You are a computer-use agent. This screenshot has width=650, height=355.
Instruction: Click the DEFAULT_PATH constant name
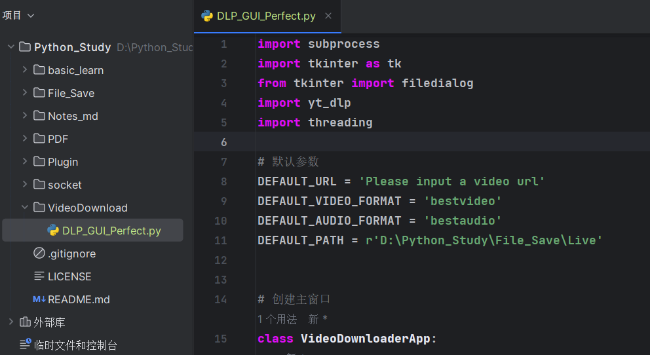pos(301,240)
